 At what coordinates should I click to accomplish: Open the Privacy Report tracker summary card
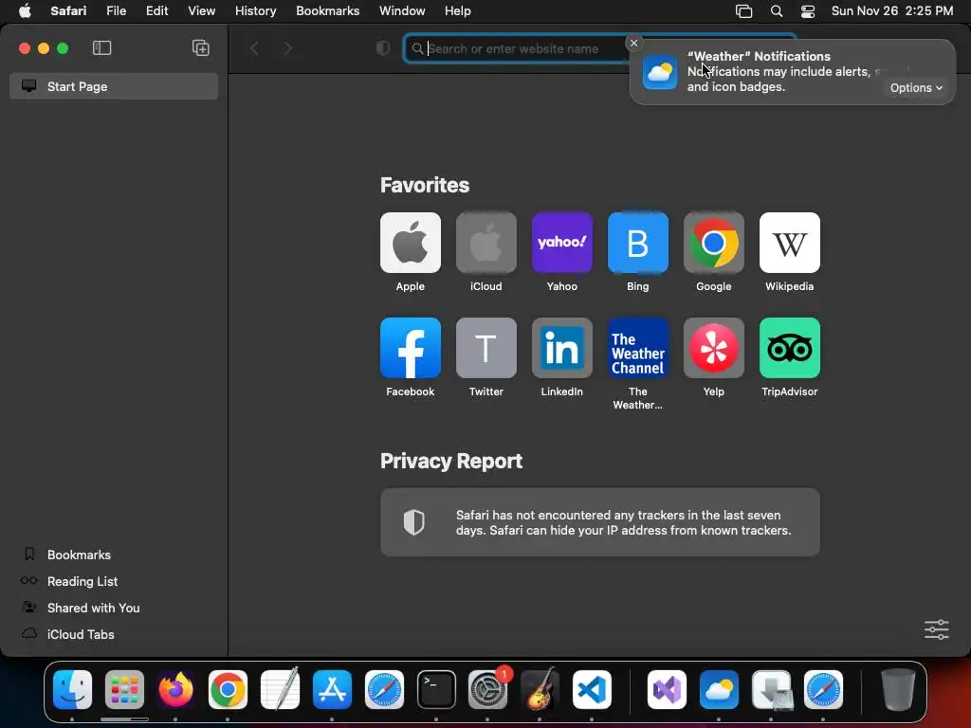click(600, 522)
